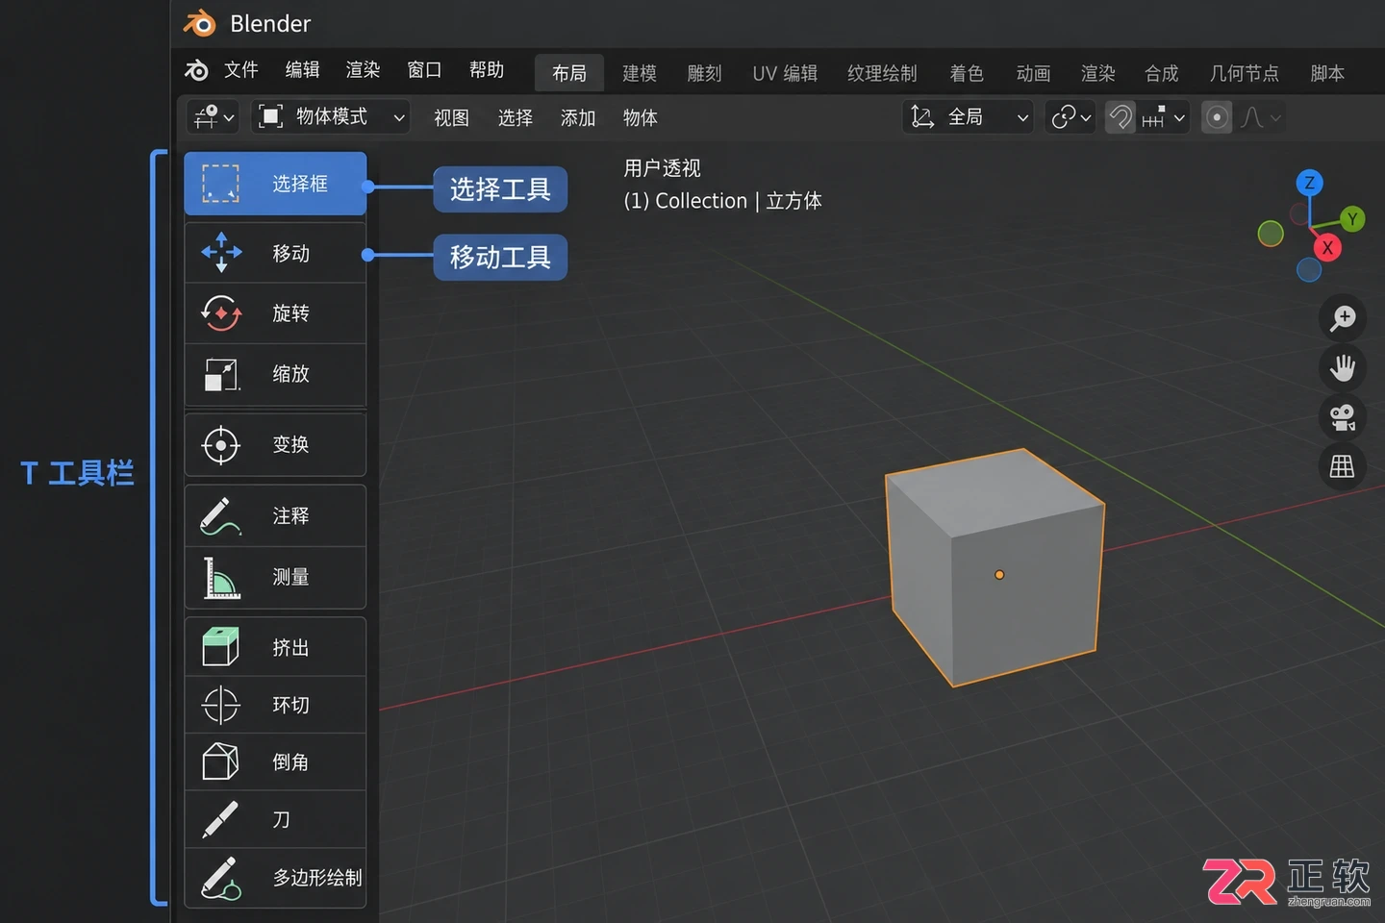
Task: Click the gray cube in viewport
Action: click(x=995, y=567)
